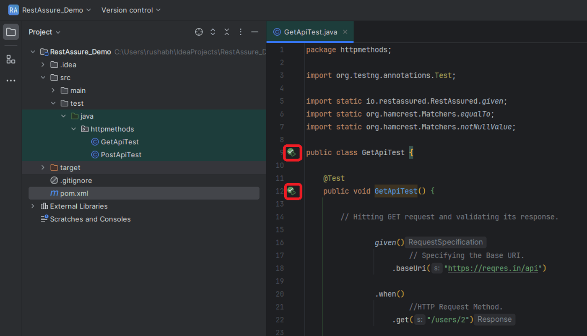Collapse all in Project panel
587x336 pixels.
tap(227, 32)
